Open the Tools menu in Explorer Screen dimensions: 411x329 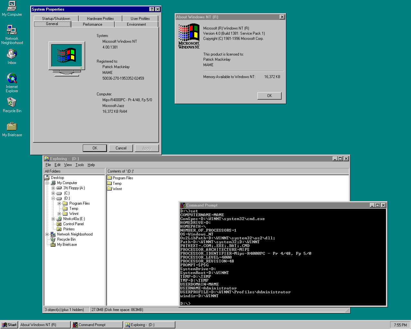click(x=80, y=165)
